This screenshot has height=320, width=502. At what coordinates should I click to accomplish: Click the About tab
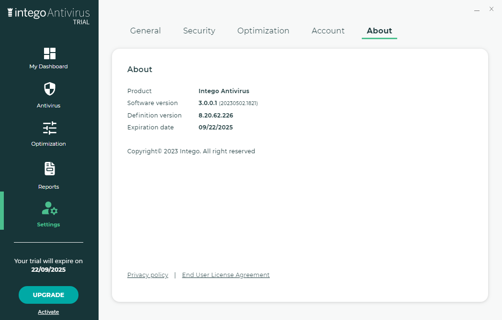click(x=379, y=31)
